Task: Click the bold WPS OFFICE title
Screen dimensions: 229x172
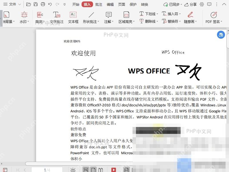Action: point(149,71)
